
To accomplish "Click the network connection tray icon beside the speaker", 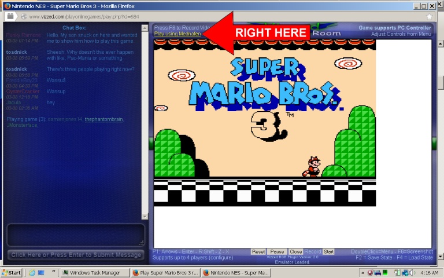I will pyautogui.click(x=405, y=273).
